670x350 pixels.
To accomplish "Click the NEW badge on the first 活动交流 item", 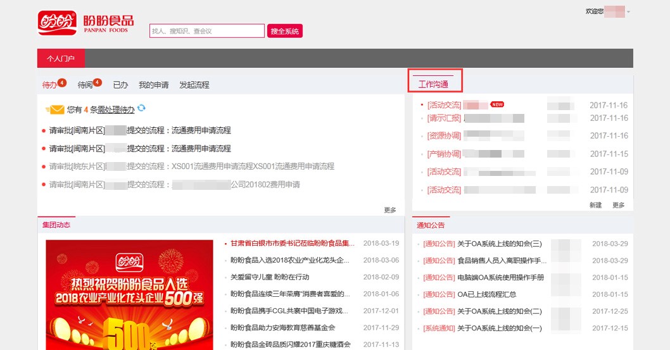I will (497, 104).
